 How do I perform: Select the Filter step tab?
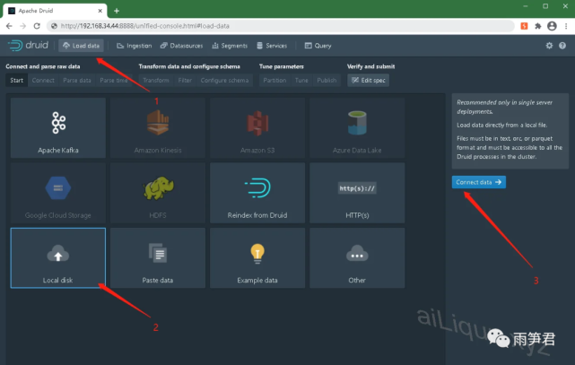(x=185, y=80)
